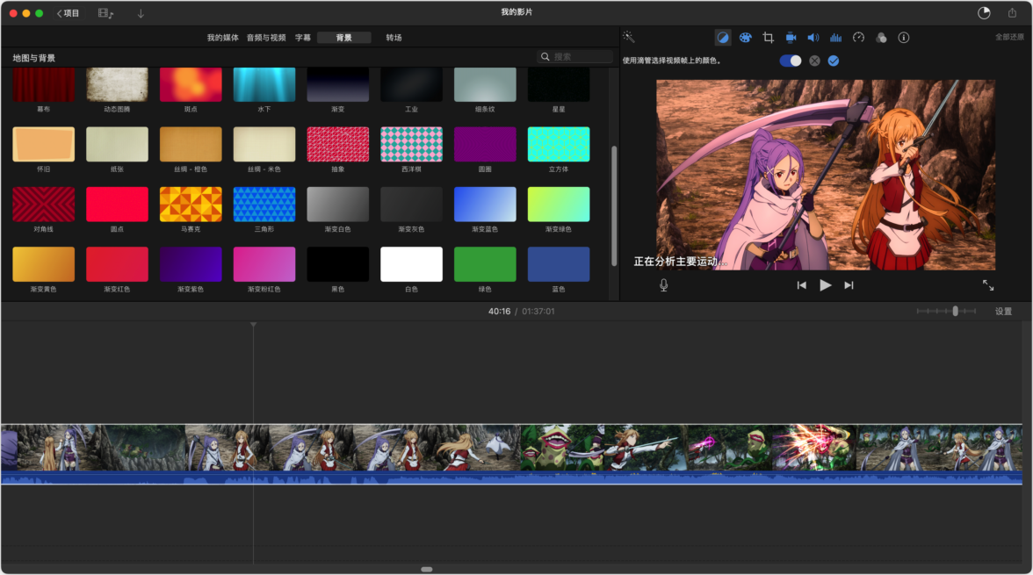
Task: Toggle media browser filmstrip icon in toolbar
Action: (105, 13)
